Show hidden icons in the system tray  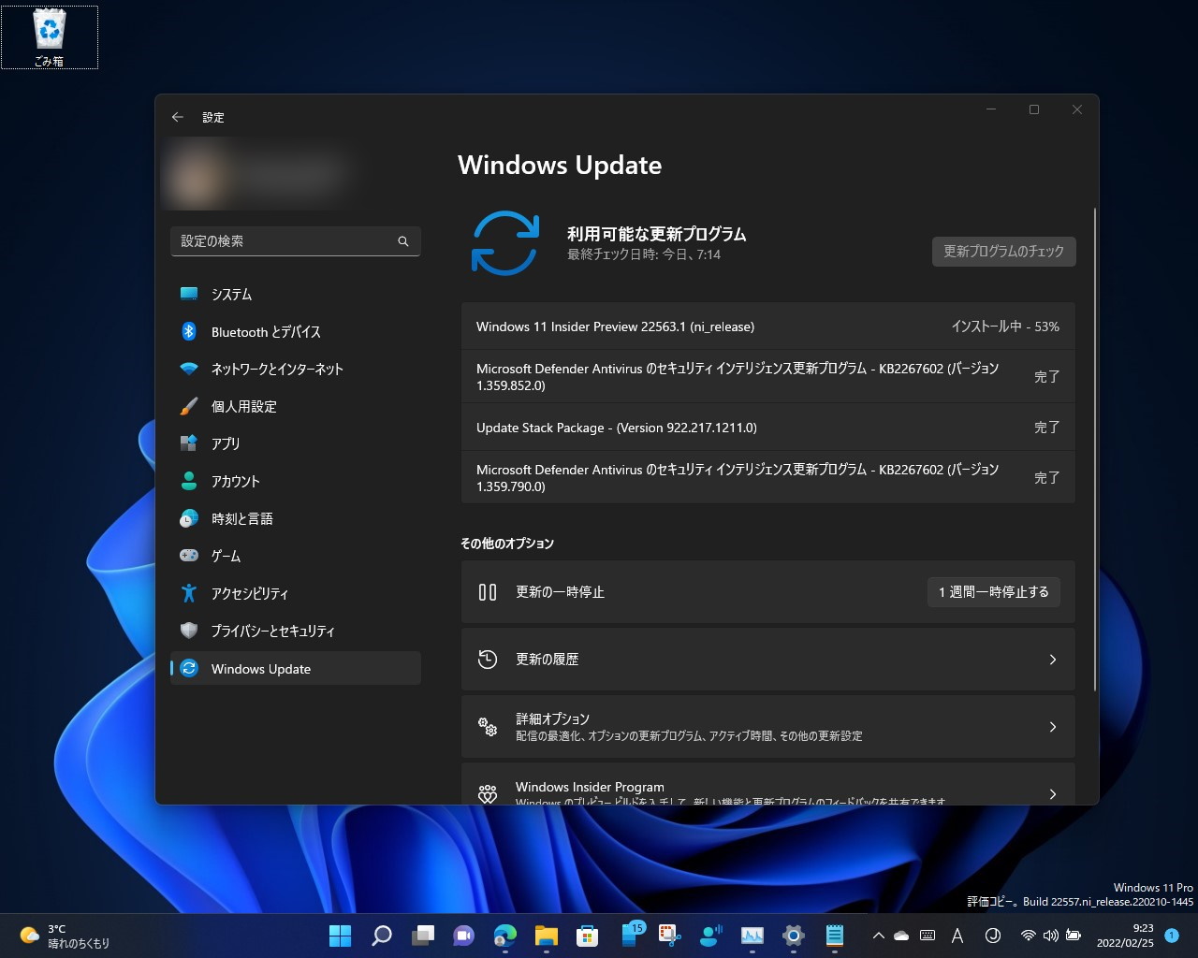click(878, 935)
